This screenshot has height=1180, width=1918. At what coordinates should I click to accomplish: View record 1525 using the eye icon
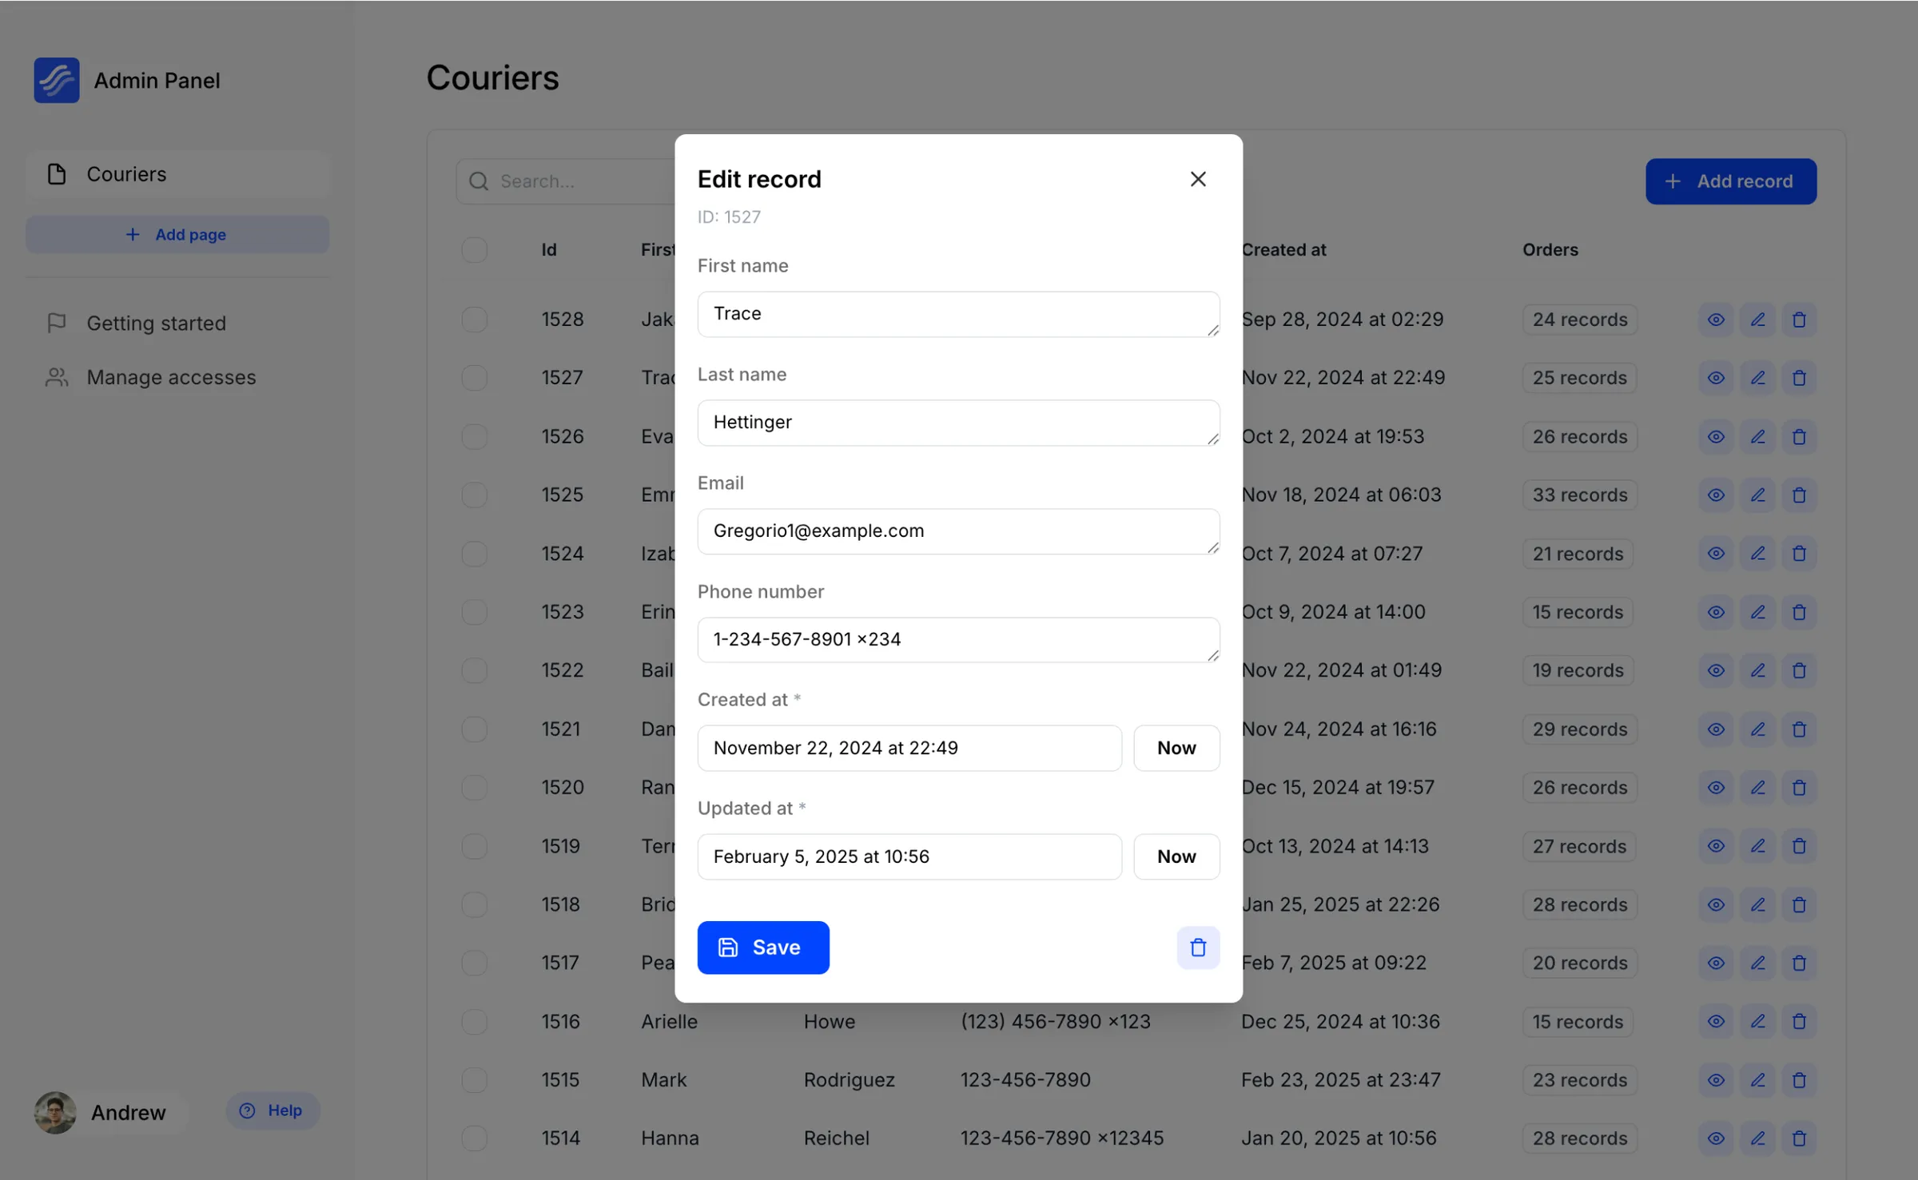tap(1716, 495)
